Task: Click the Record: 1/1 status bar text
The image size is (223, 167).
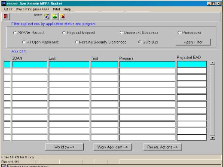Action: pos(10,162)
